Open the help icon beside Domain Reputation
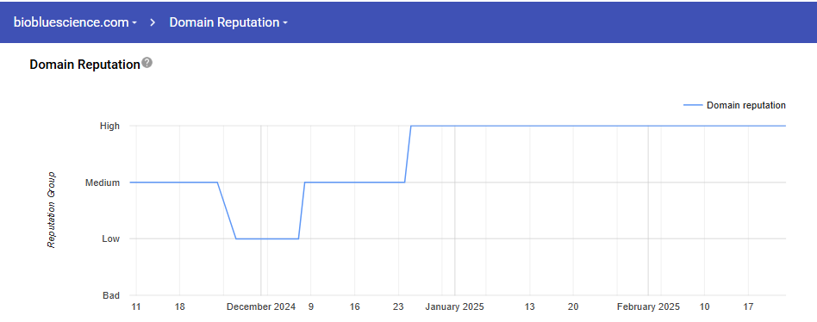817x322 pixels. [147, 63]
